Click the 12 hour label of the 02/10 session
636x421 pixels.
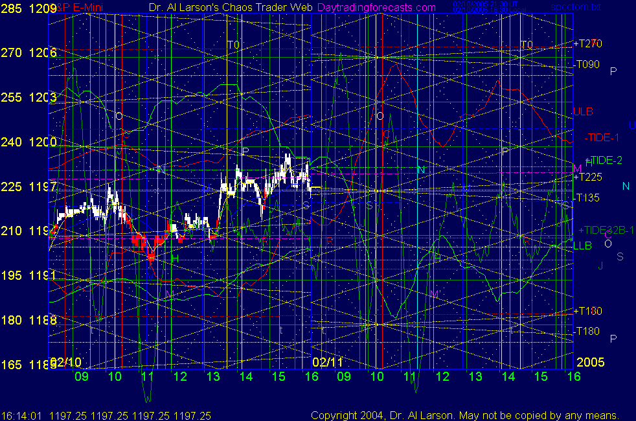click(x=180, y=376)
